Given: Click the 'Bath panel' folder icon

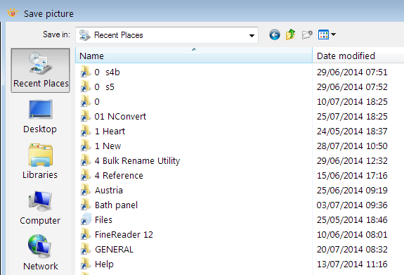Looking at the screenshot, I should click(x=85, y=205).
